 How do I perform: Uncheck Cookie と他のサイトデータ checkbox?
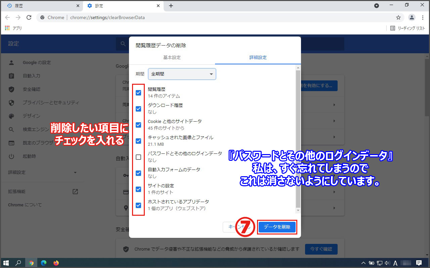coord(138,125)
